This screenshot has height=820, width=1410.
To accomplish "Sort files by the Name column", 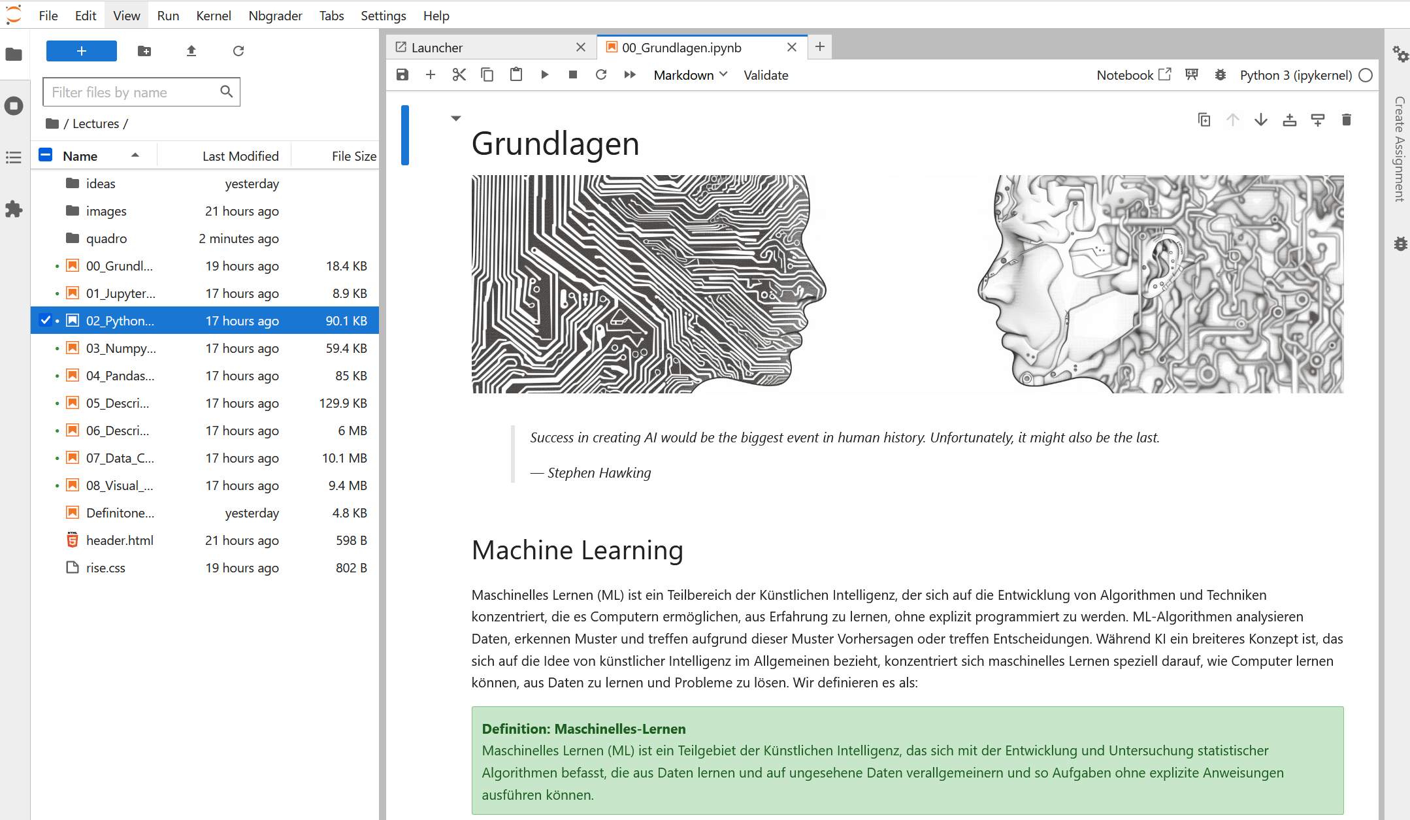I will 80,156.
